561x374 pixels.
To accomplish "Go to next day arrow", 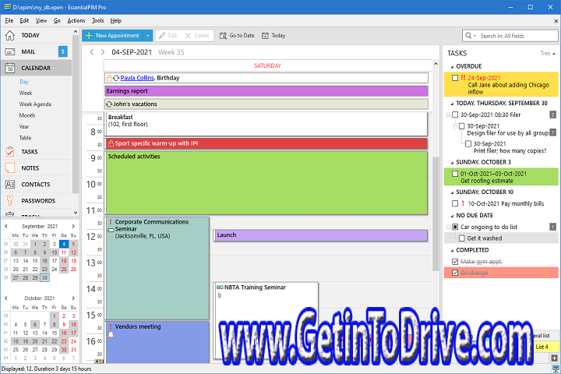I will [103, 52].
